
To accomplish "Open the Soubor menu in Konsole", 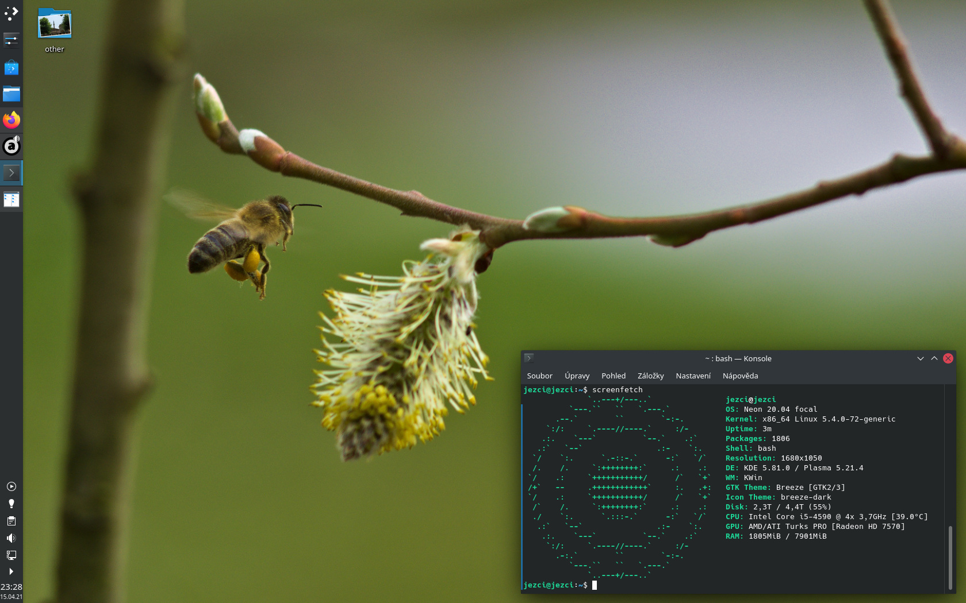I will [x=539, y=376].
